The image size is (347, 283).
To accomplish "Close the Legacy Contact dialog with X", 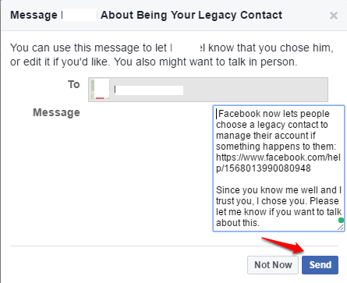I will 334,16.
